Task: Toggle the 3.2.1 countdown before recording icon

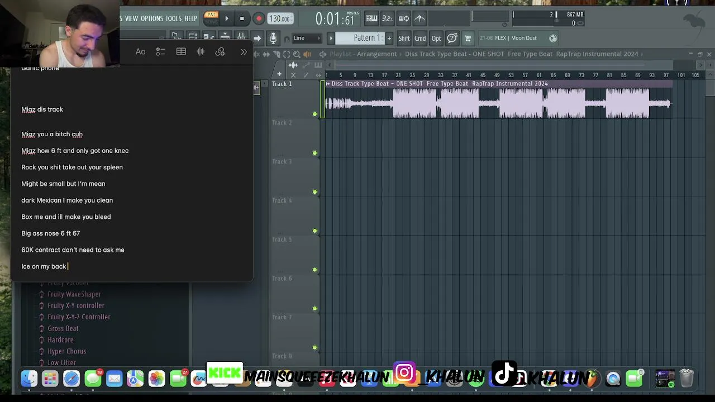Action: click(x=387, y=18)
